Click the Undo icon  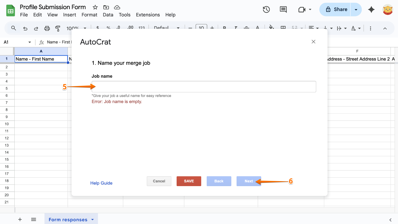25,28
